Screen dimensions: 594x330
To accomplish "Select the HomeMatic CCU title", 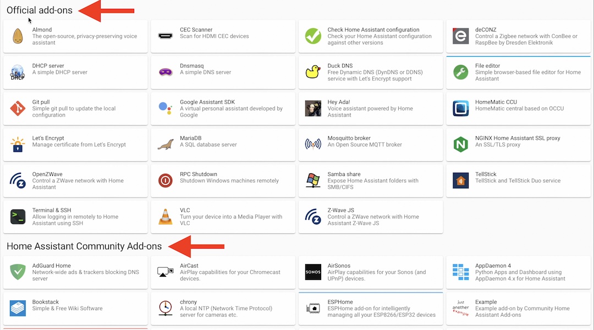I will click(496, 102).
